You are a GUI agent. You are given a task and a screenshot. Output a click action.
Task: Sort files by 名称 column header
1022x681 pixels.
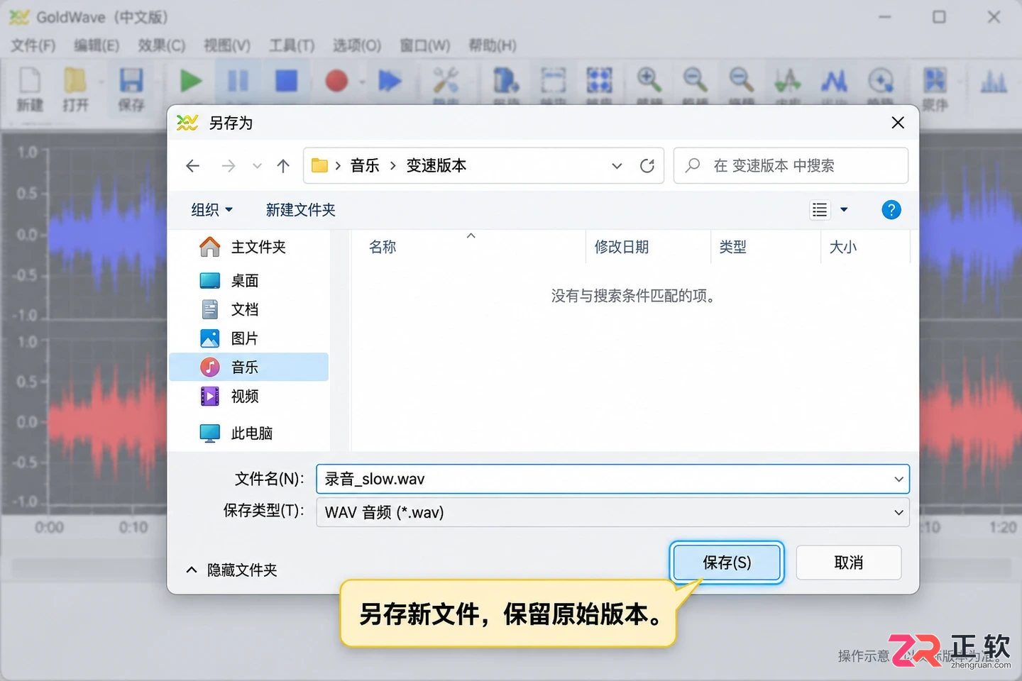click(383, 247)
